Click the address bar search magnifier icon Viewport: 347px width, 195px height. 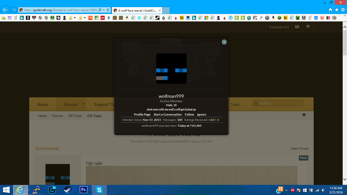(100, 10)
